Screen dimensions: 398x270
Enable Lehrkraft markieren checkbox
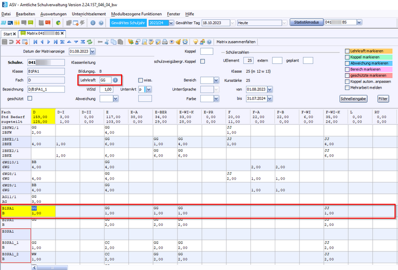coord(347,51)
